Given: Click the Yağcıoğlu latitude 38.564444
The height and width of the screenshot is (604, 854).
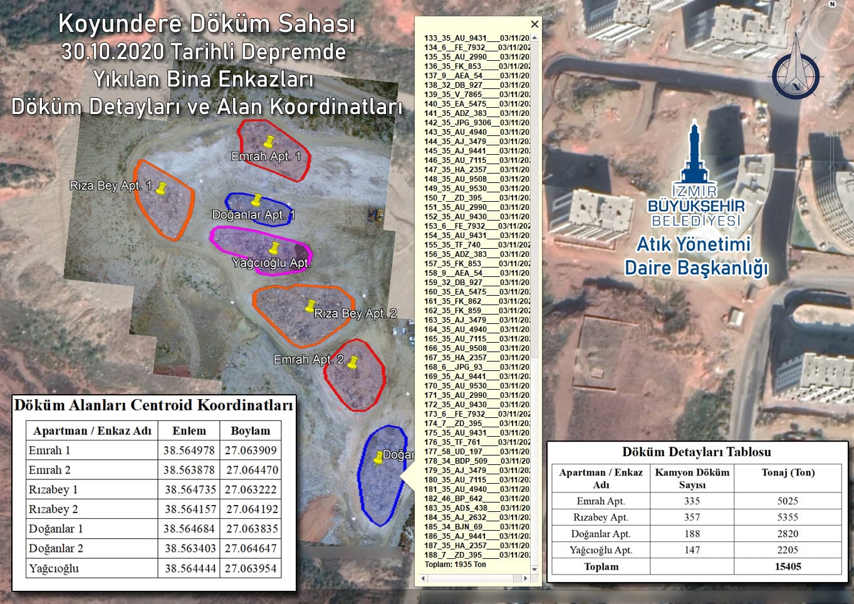Looking at the screenshot, I should pyautogui.click(x=190, y=569).
